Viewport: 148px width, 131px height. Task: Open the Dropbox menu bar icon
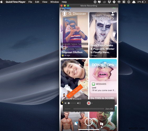[109, 2]
